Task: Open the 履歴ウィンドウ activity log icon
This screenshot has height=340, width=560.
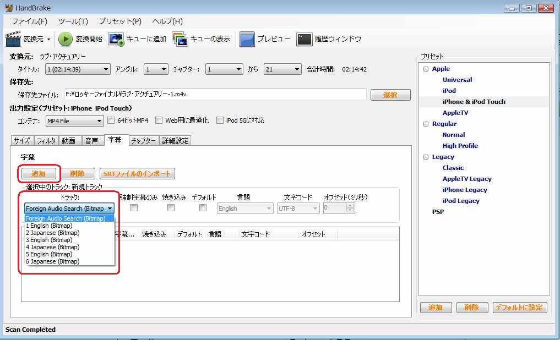Action: pos(305,39)
